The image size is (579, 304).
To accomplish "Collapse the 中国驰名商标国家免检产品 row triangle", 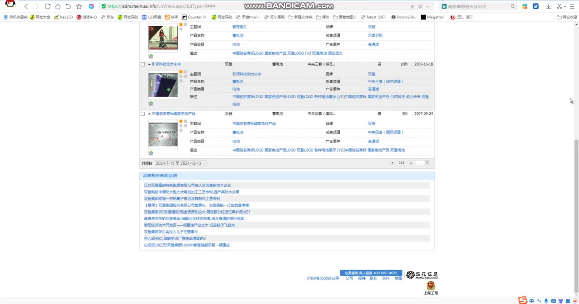I will (x=149, y=114).
